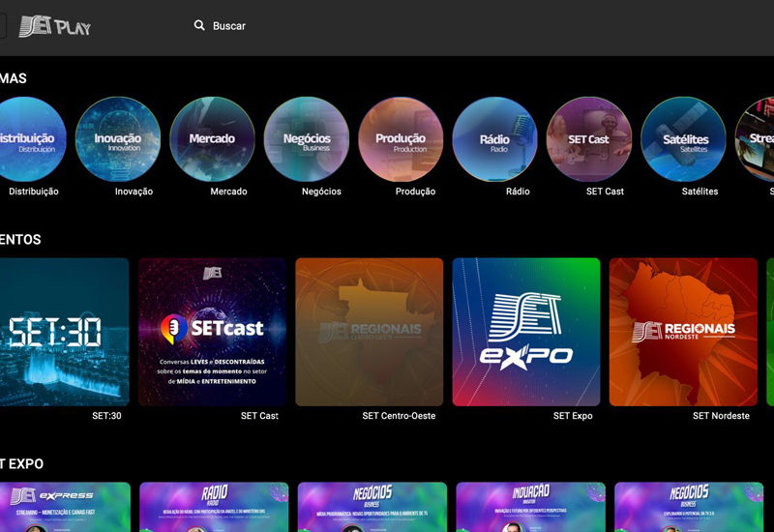Open the Inovação theme circle
Viewport: 774px width, 532px height.
[x=118, y=139]
